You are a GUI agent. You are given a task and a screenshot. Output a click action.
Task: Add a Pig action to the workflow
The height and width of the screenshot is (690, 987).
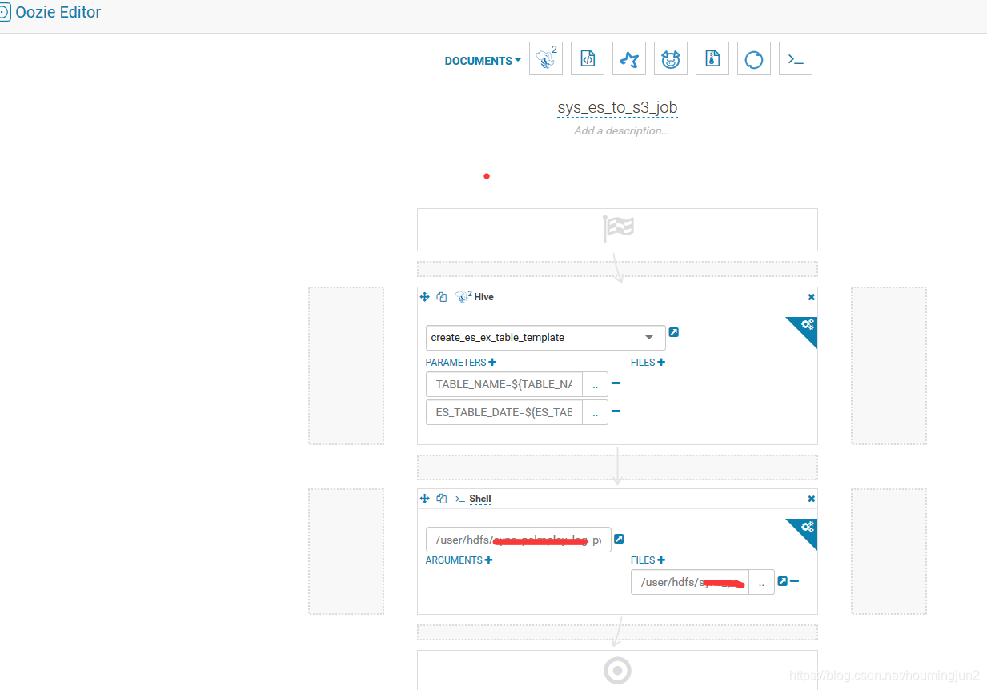pos(671,58)
